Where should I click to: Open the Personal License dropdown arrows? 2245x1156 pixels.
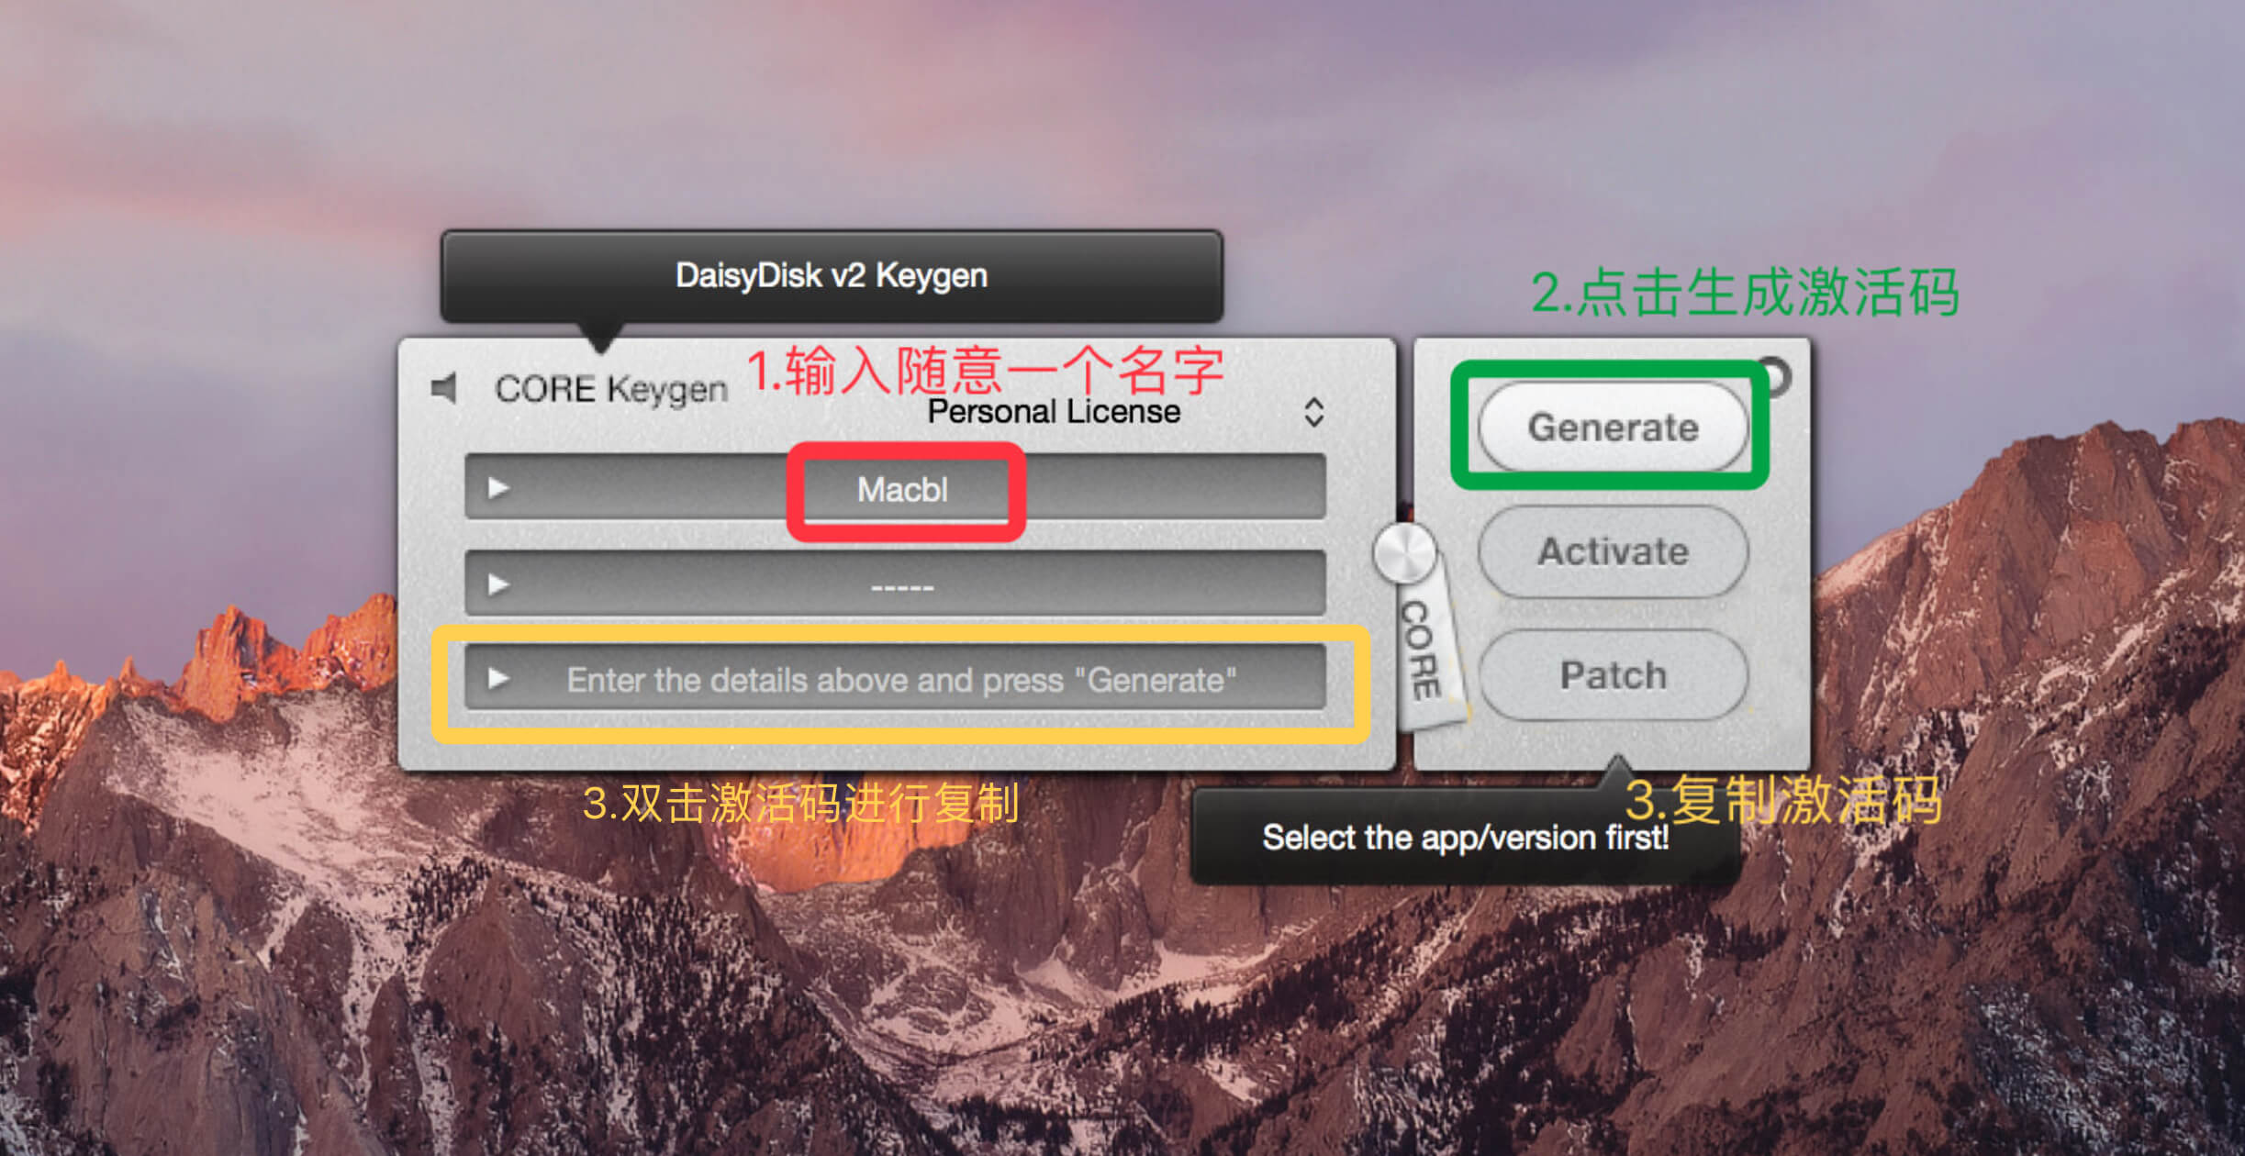pos(1313,412)
